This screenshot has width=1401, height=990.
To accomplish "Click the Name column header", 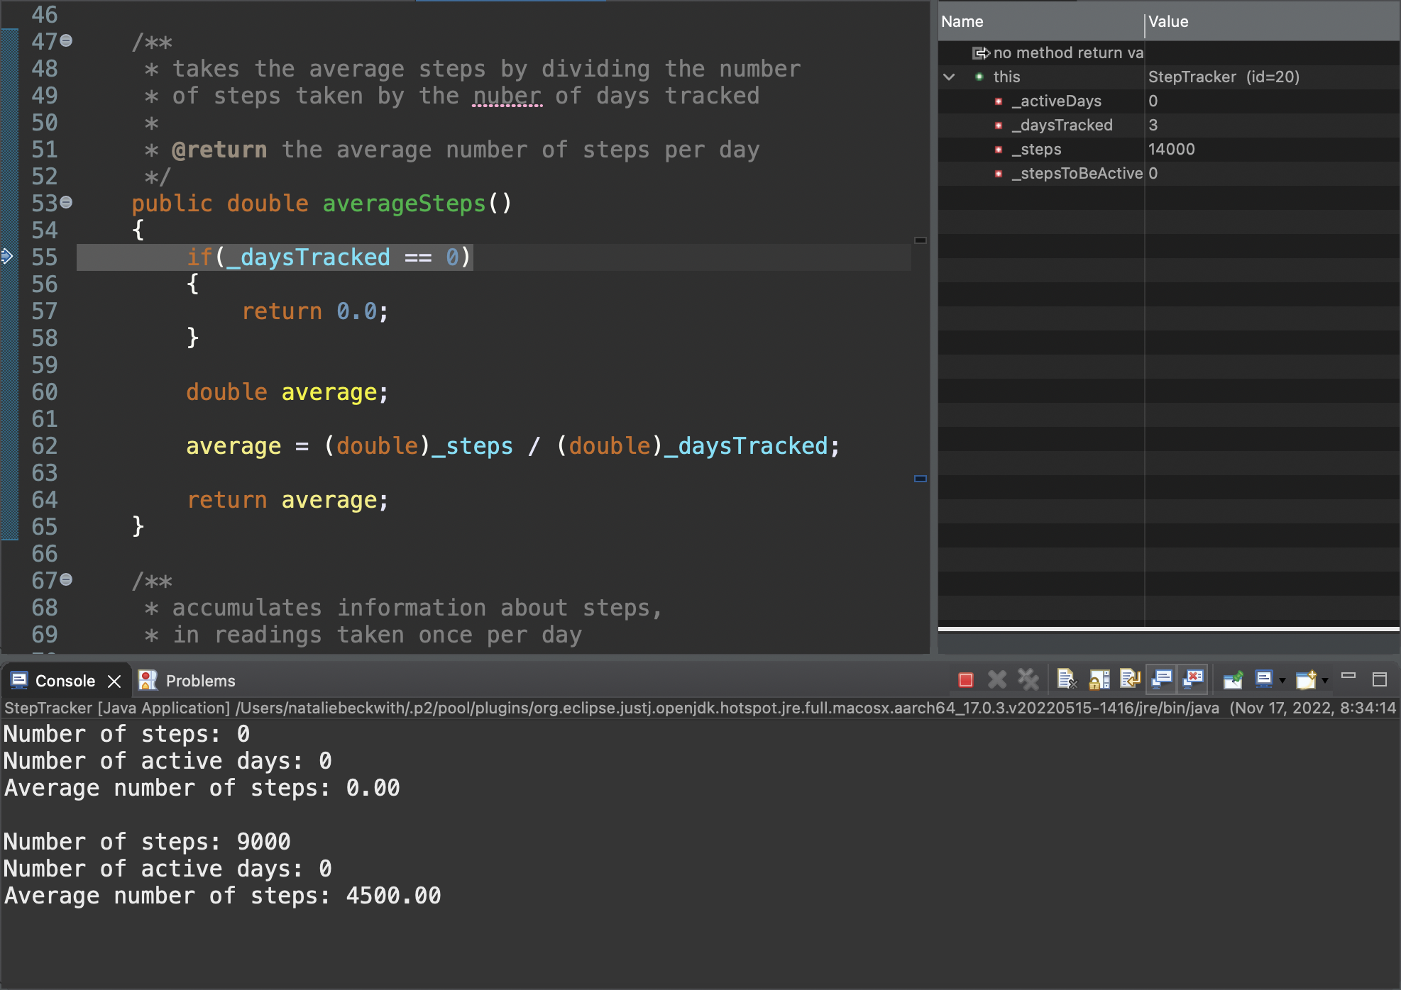I will (1040, 21).
